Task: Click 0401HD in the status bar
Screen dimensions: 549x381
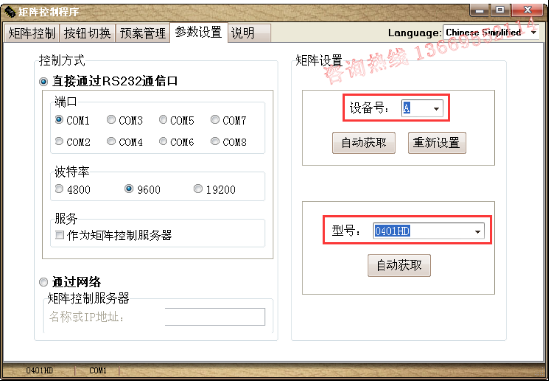Action: pos(39,370)
